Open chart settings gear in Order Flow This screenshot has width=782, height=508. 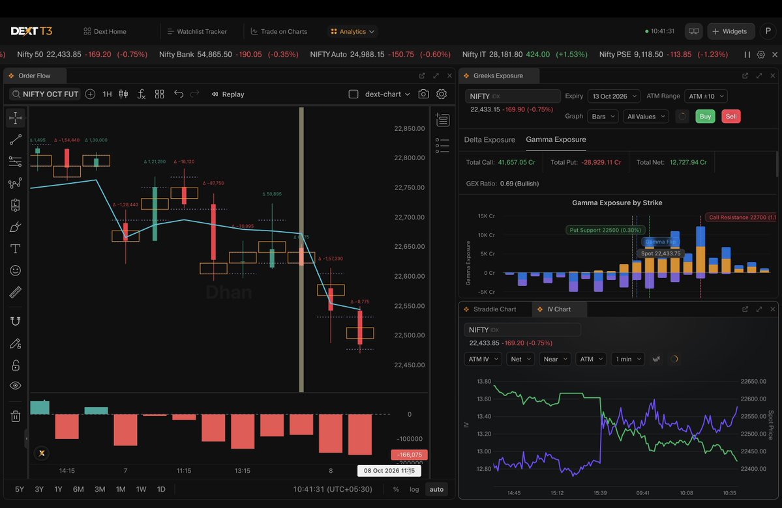tap(442, 94)
